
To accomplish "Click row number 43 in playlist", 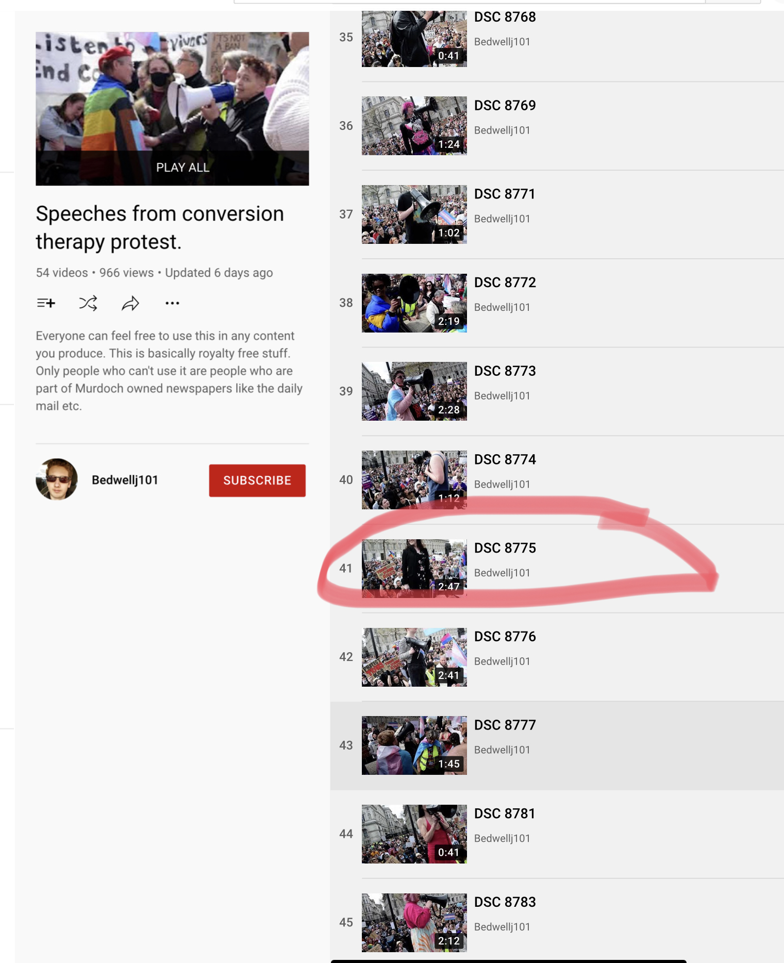I will point(346,745).
